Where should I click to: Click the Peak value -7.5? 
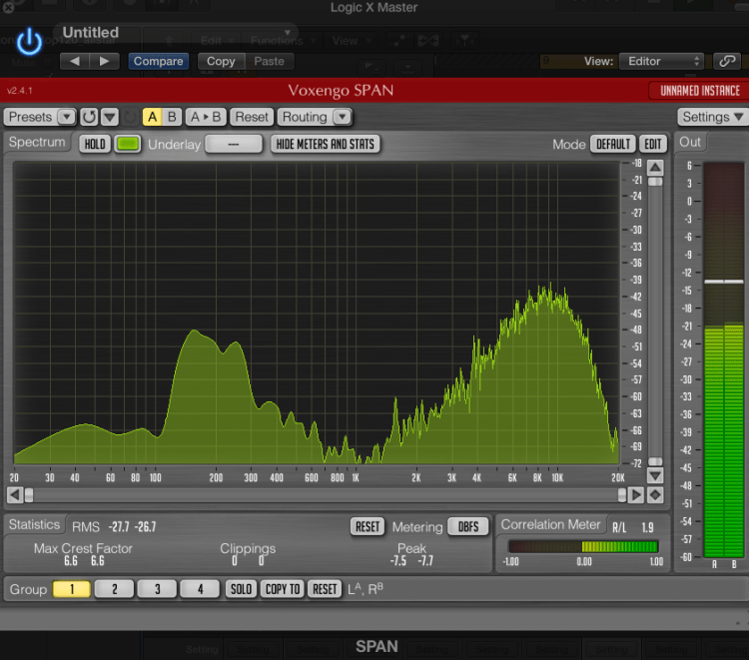[x=397, y=561]
